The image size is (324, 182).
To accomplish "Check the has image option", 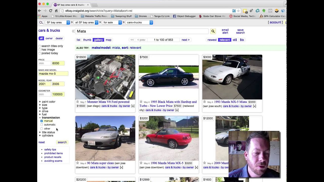I will [x=39, y=50].
